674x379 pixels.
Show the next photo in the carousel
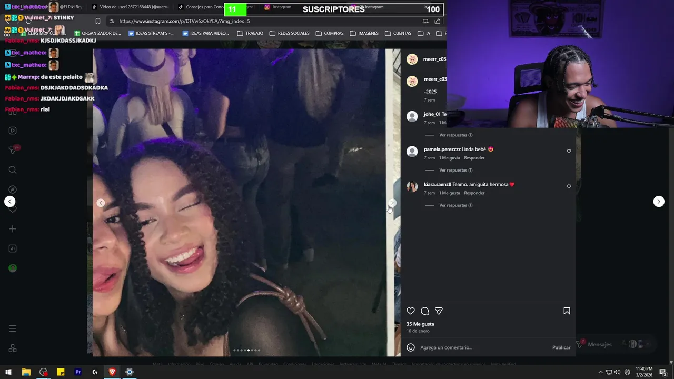pos(392,203)
